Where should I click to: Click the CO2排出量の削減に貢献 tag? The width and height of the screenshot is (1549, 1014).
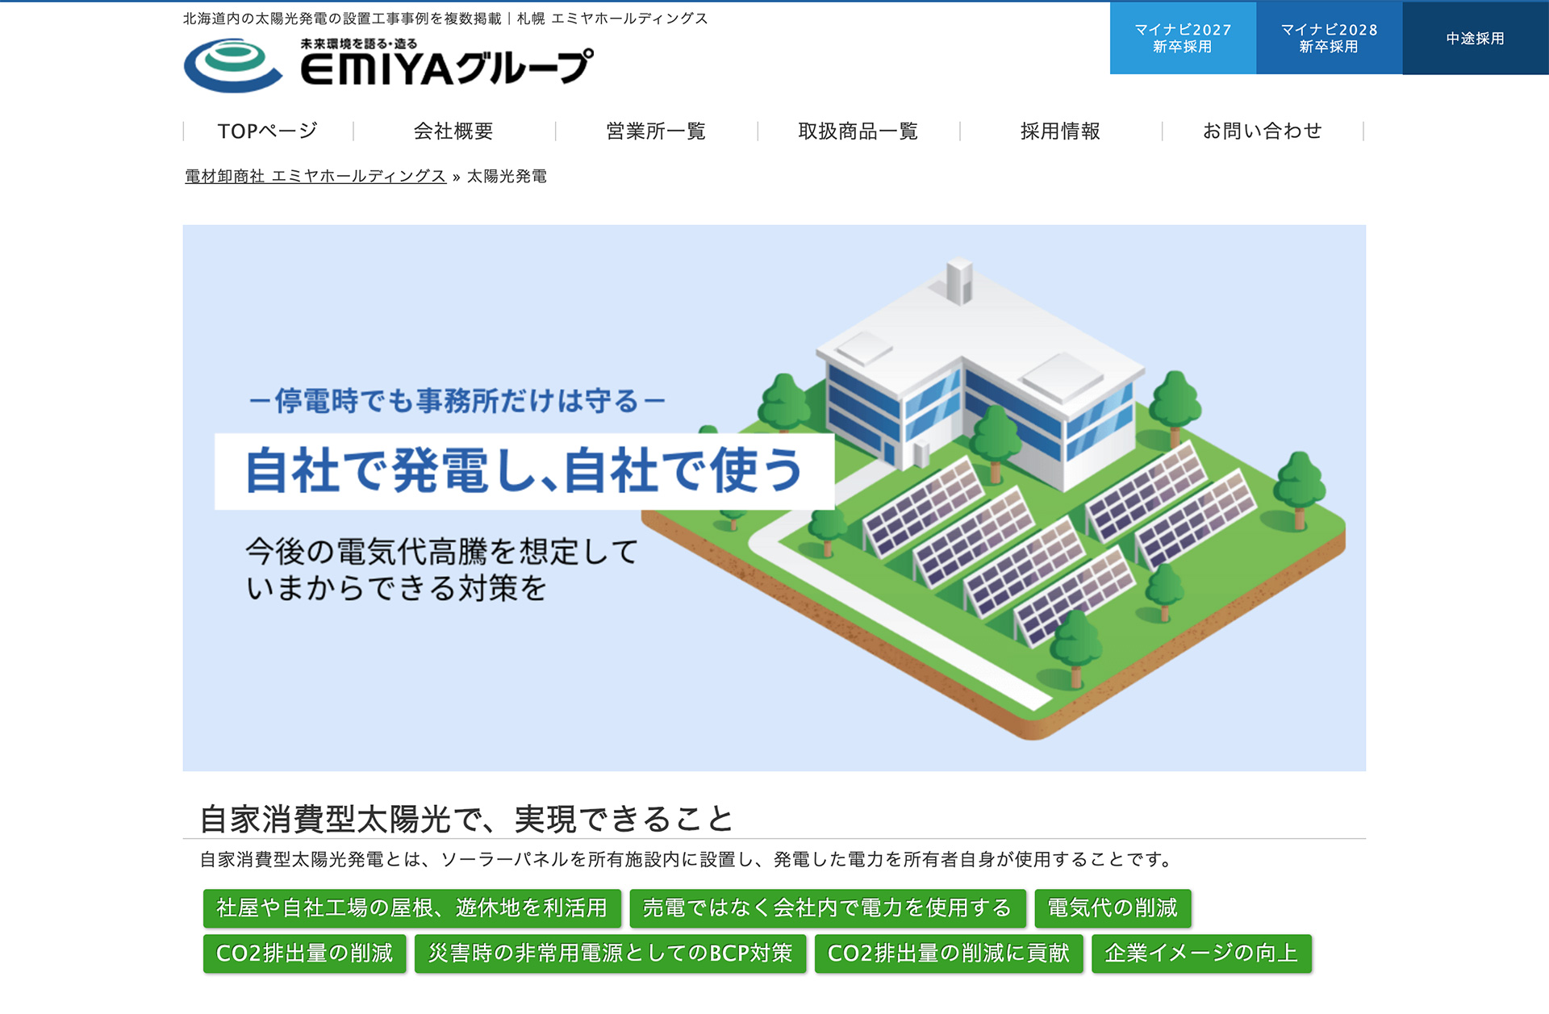coord(949,953)
